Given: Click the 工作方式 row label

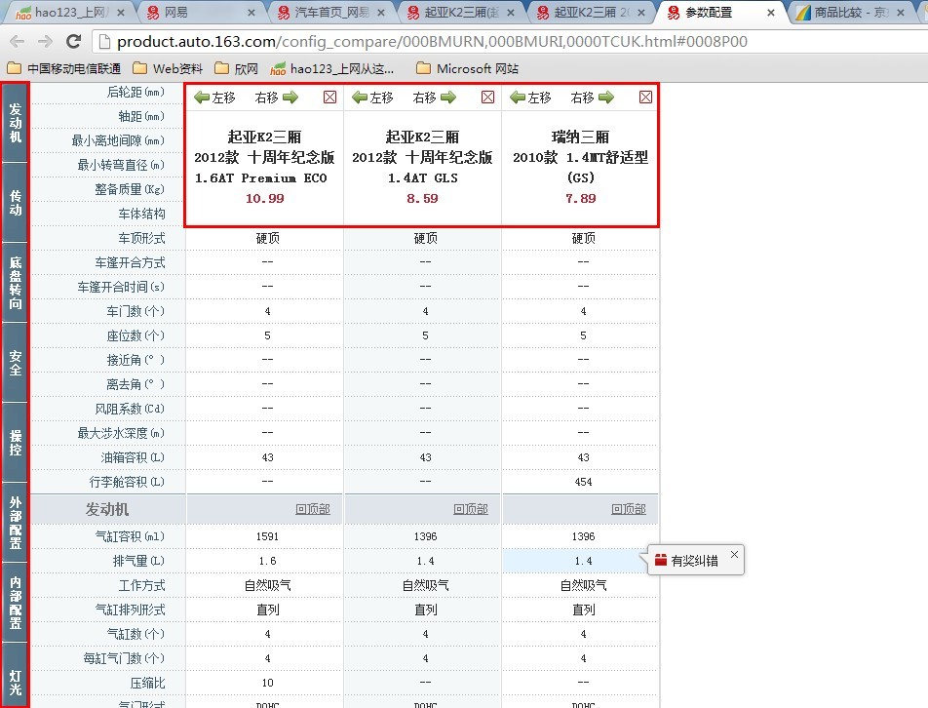Looking at the screenshot, I should (x=142, y=585).
